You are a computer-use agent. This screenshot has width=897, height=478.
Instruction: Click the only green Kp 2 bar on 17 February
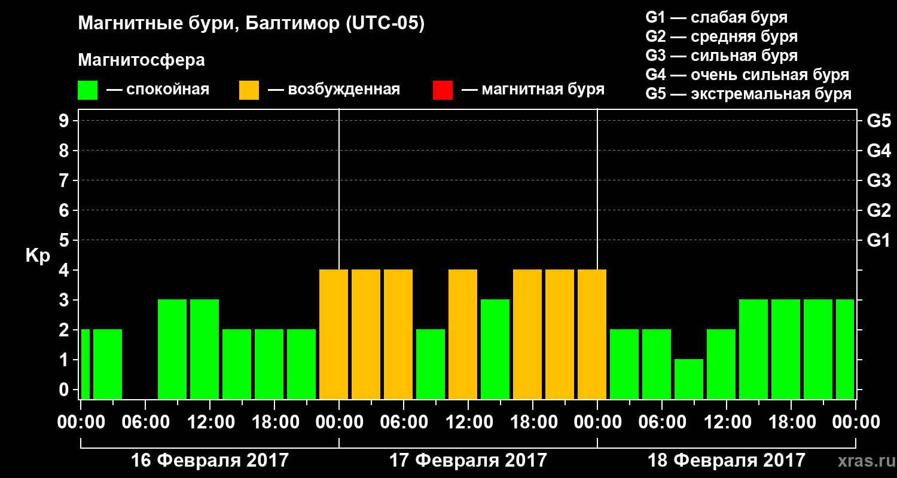431,364
